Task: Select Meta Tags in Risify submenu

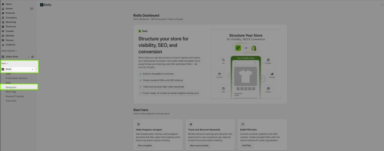Action: [x=11, y=92]
